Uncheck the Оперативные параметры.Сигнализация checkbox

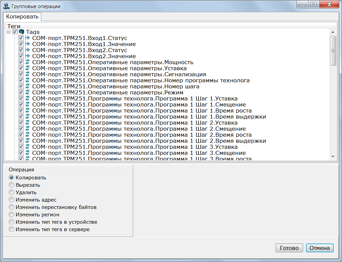click(21, 74)
